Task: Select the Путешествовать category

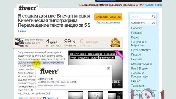Action: [142, 50]
